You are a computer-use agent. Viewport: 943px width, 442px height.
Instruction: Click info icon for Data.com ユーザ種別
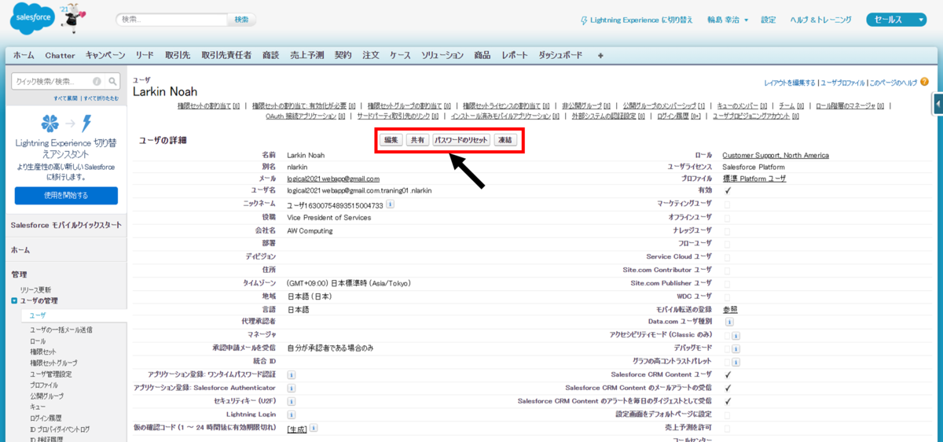[x=728, y=322]
